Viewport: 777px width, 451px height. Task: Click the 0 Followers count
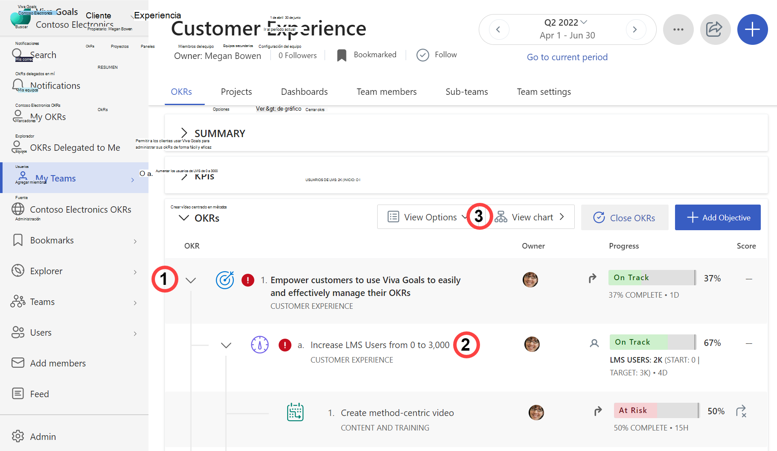pos(297,56)
